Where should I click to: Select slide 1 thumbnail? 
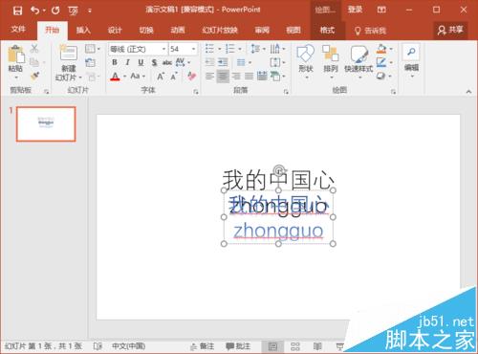(x=46, y=123)
